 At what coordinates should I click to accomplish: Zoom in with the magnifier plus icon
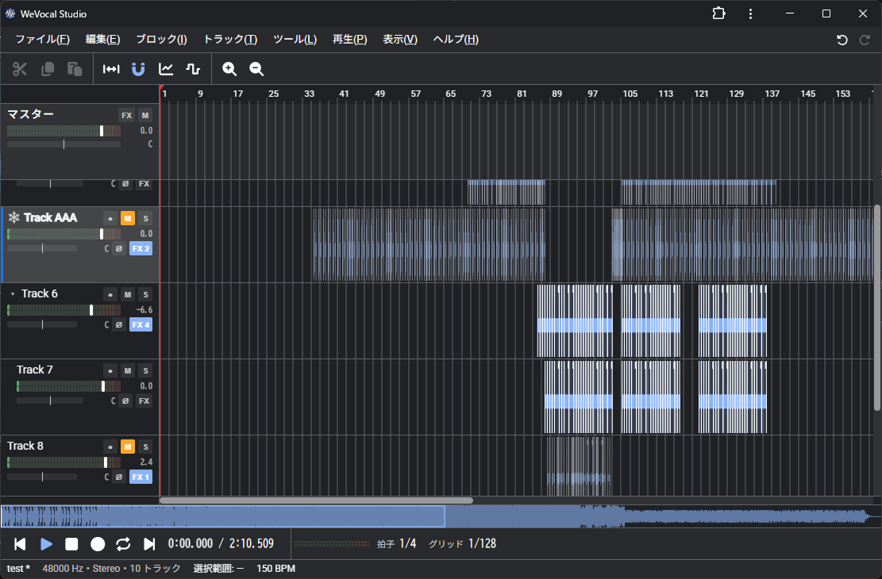[x=229, y=69]
